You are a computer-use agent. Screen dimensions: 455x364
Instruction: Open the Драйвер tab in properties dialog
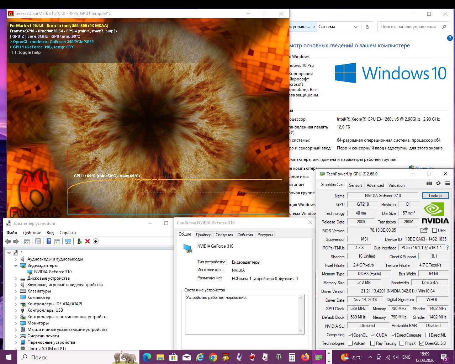[203, 234]
